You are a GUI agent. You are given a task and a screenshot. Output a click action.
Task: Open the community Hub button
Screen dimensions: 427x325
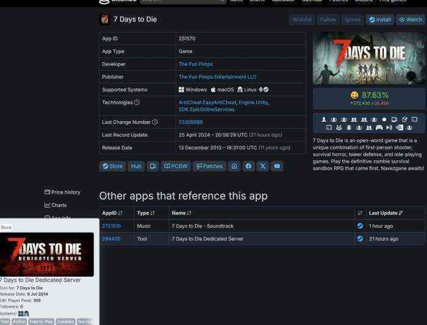136,166
